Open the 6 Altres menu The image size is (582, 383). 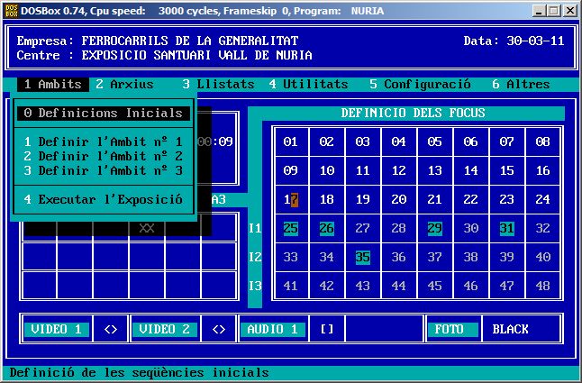[x=521, y=85]
